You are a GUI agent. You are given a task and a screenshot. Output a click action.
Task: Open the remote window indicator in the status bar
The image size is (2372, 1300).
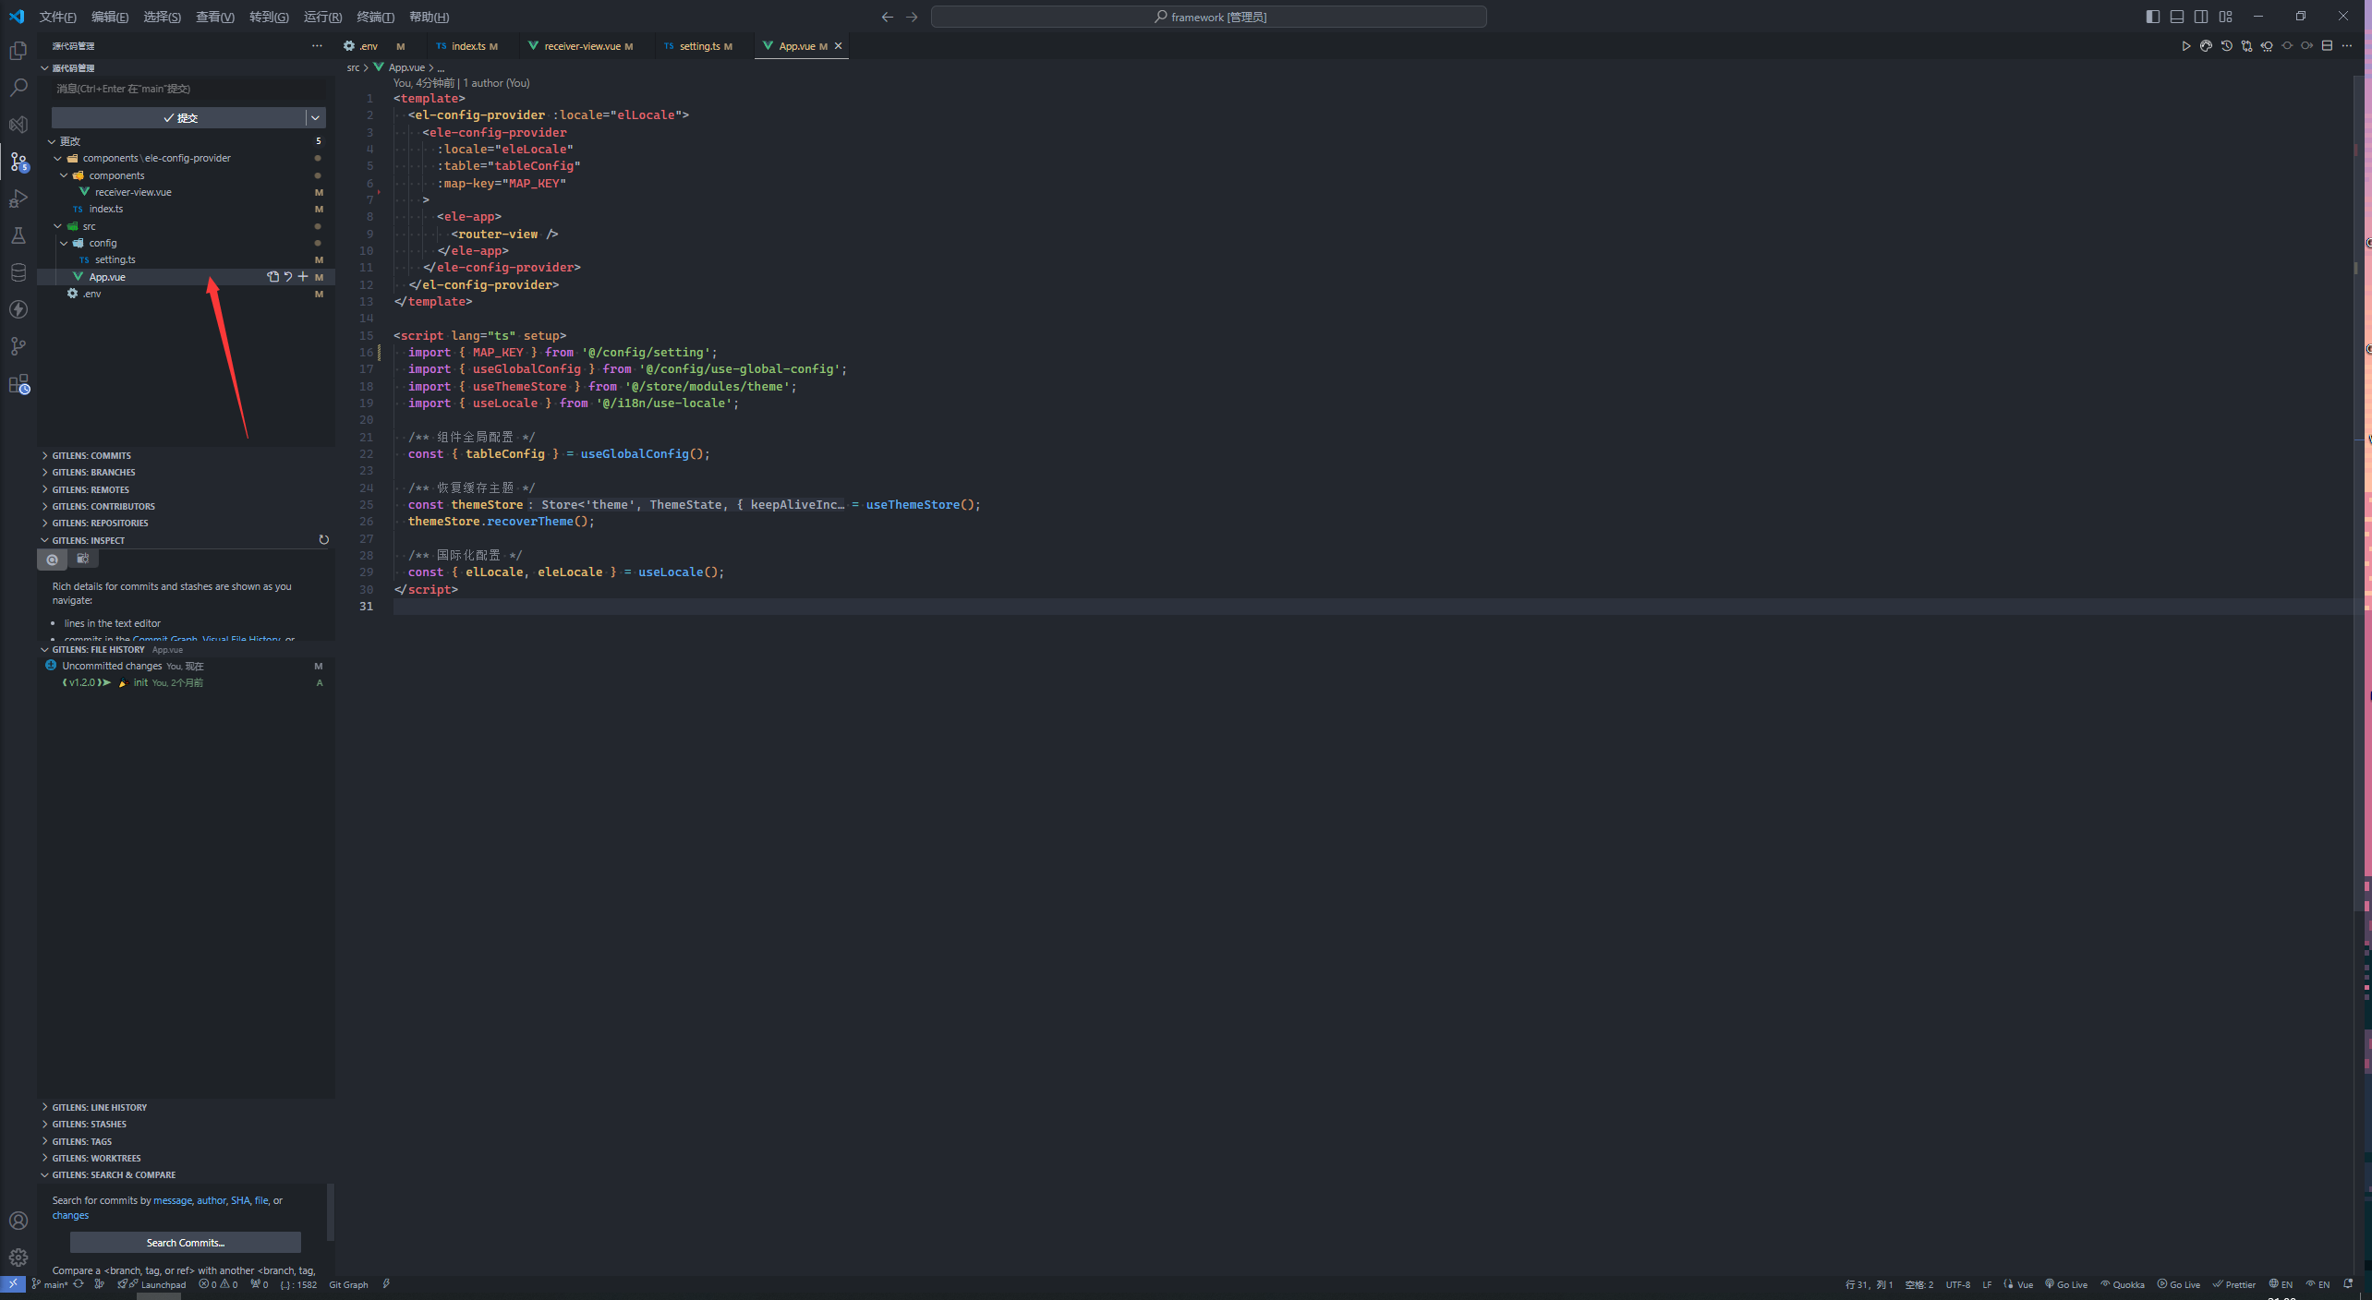(12, 1284)
